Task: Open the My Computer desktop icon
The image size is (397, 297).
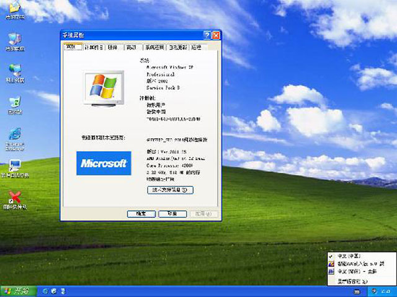Action: [15, 42]
